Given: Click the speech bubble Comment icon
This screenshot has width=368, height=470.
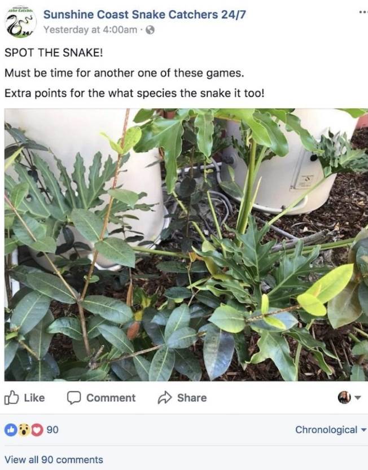Looking at the screenshot, I should pyautogui.click(x=74, y=398).
